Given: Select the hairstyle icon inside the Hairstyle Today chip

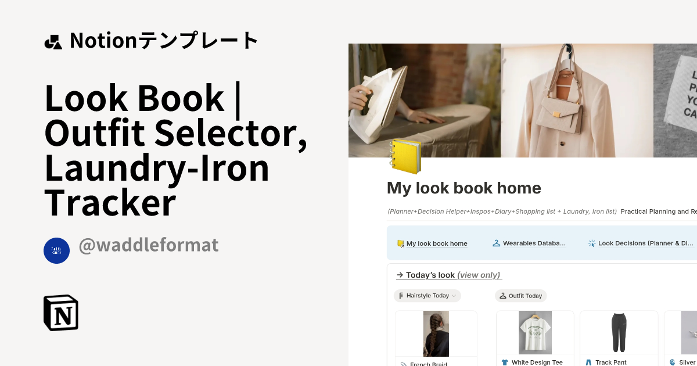Looking at the screenshot, I should pyautogui.click(x=400, y=296).
